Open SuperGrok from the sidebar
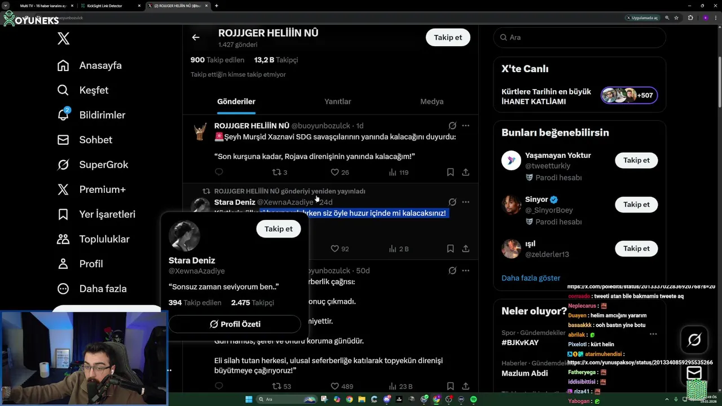 click(93, 165)
